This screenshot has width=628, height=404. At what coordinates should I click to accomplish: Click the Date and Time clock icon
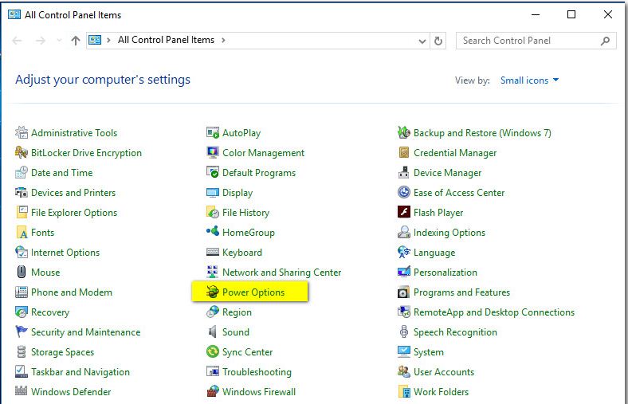(x=22, y=172)
